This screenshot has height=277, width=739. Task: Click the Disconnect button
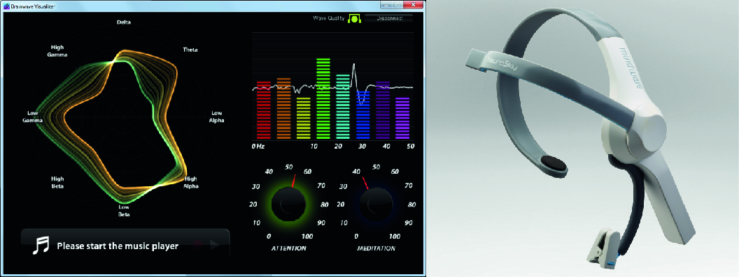[389, 18]
